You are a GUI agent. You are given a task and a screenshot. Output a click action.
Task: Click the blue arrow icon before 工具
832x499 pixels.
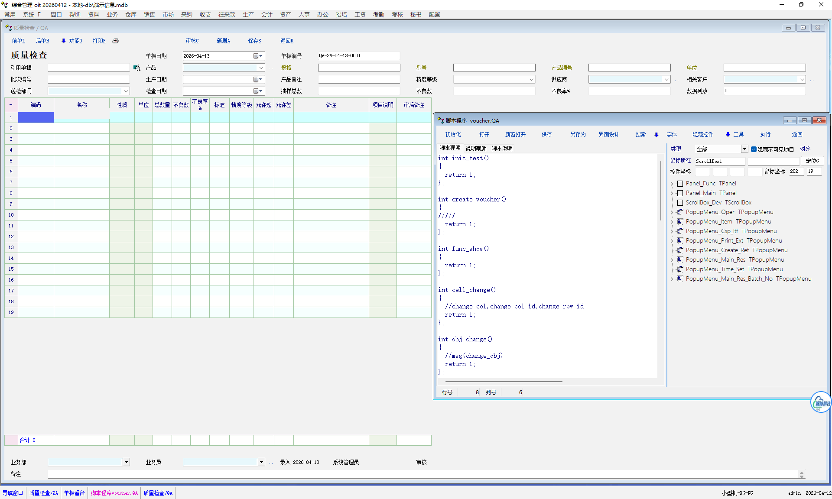click(728, 135)
